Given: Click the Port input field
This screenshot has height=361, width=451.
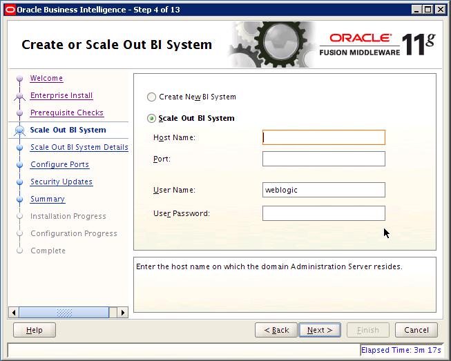Looking at the screenshot, I should coord(324,159).
